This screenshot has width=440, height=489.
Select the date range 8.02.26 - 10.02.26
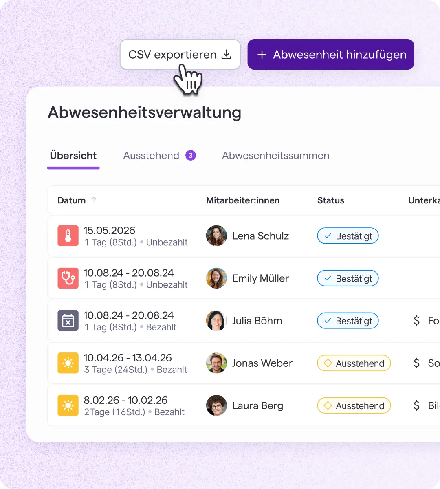point(125,400)
